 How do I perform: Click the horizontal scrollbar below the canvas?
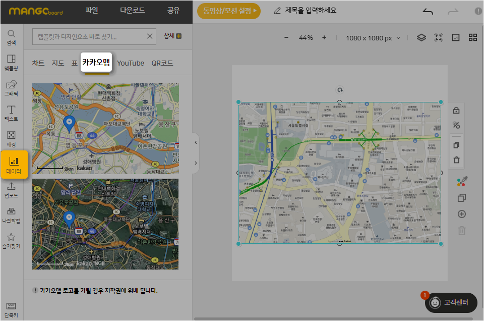tap(333, 319)
